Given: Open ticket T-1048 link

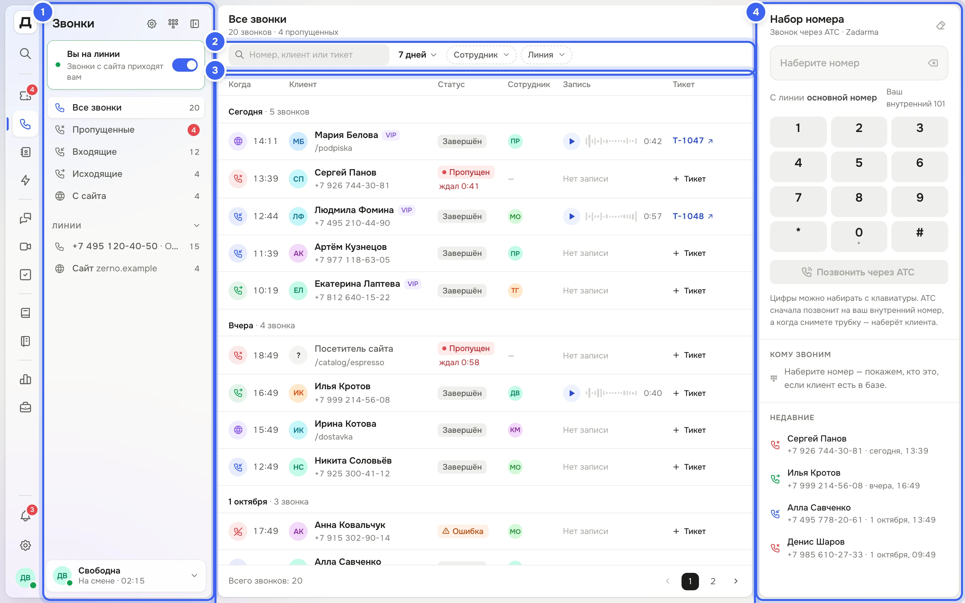Looking at the screenshot, I should [x=693, y=216].
